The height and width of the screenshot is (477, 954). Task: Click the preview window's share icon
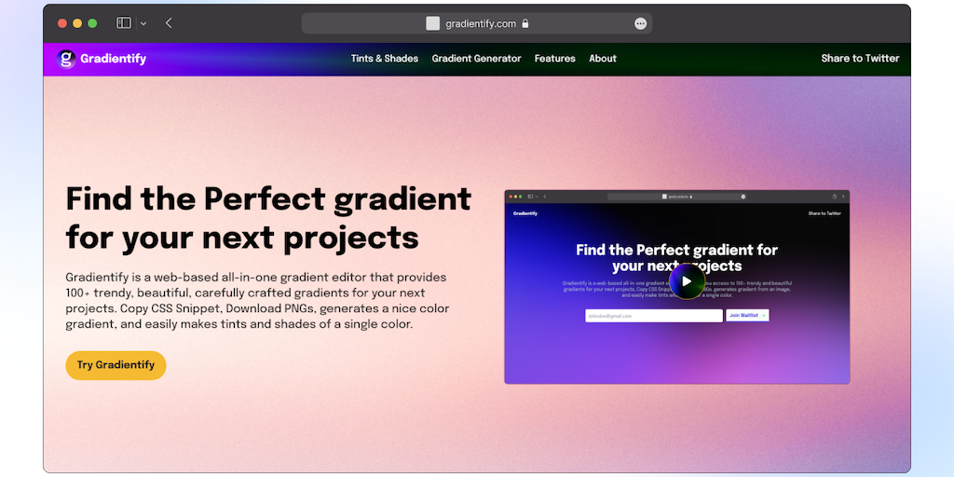pos(835,197)
